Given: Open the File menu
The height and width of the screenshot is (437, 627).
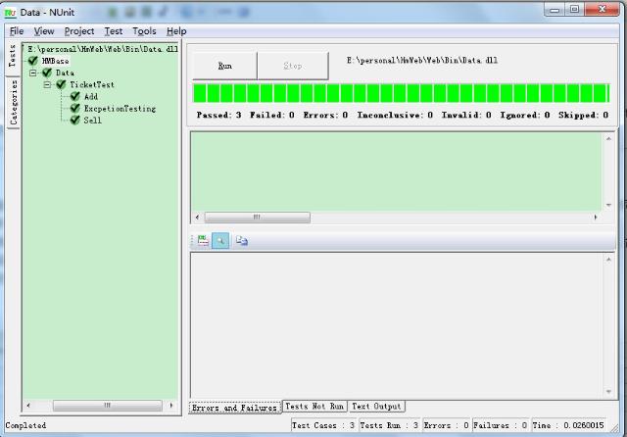Looking at the screenshot, I should pyautogui.click(x=17, y=31).
